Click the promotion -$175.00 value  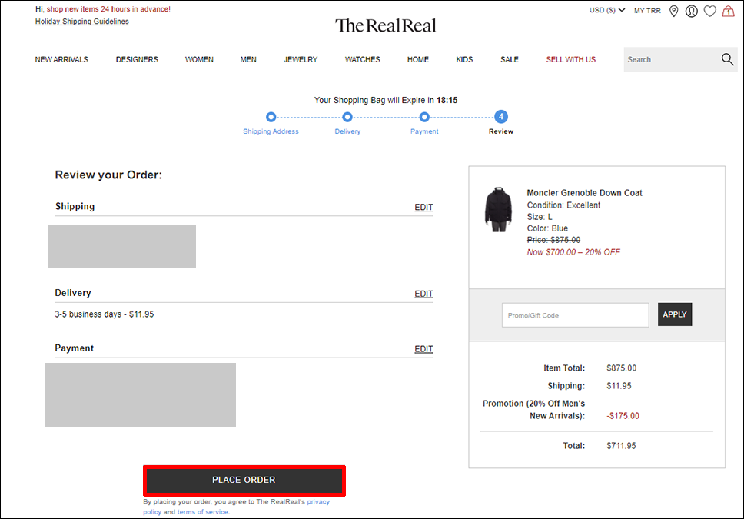[x=623, y=416]
